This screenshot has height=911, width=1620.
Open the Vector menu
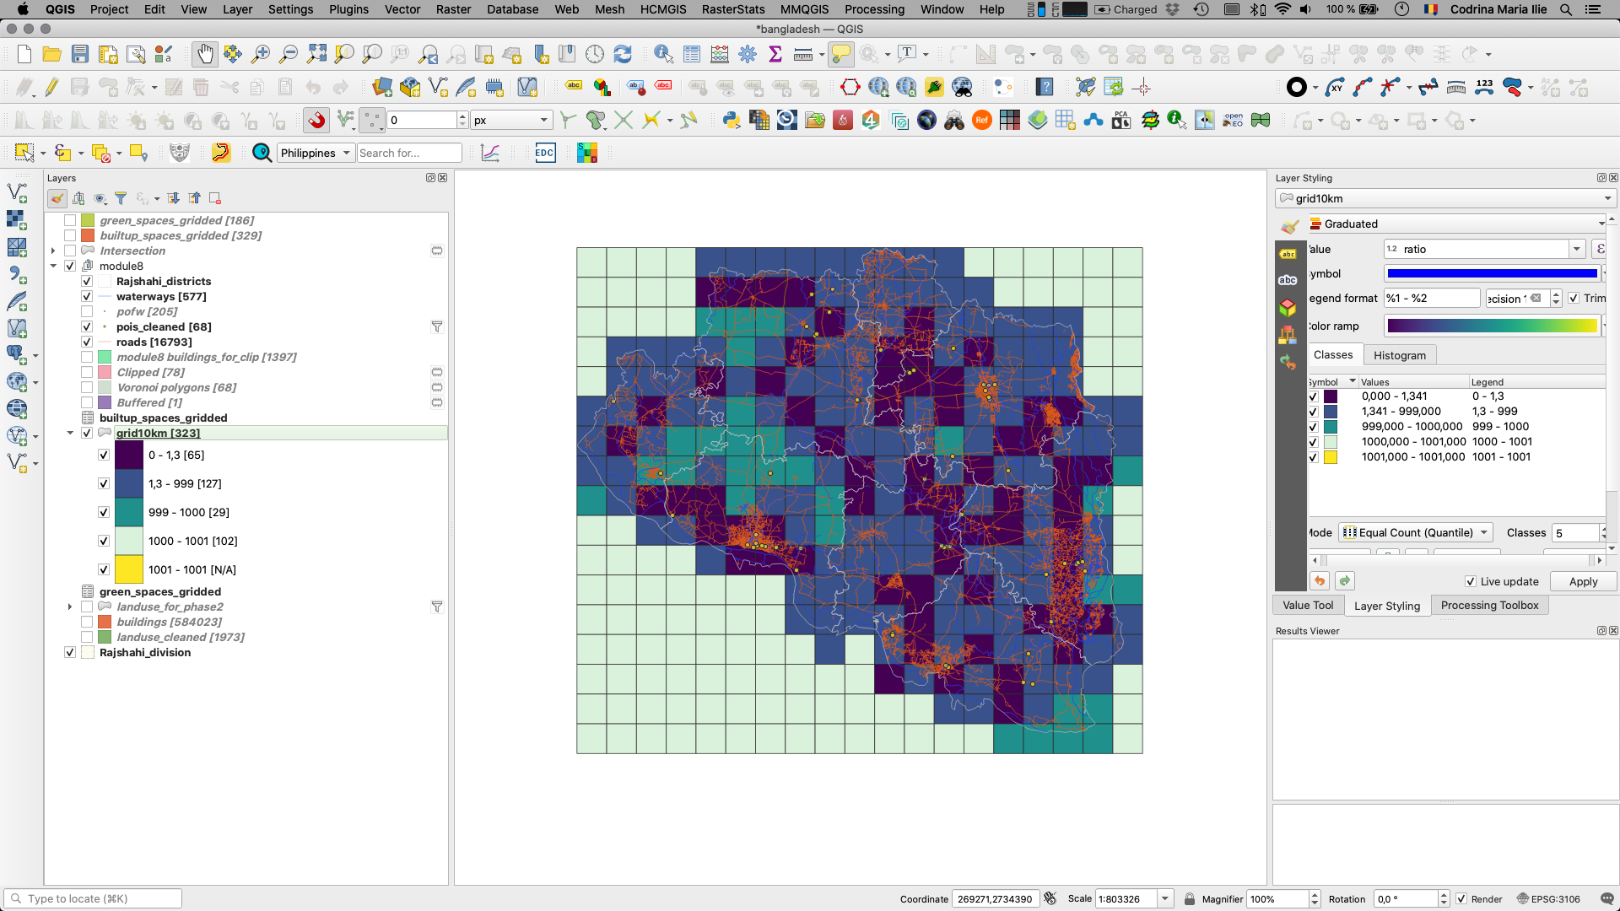[x=402, y=9]
